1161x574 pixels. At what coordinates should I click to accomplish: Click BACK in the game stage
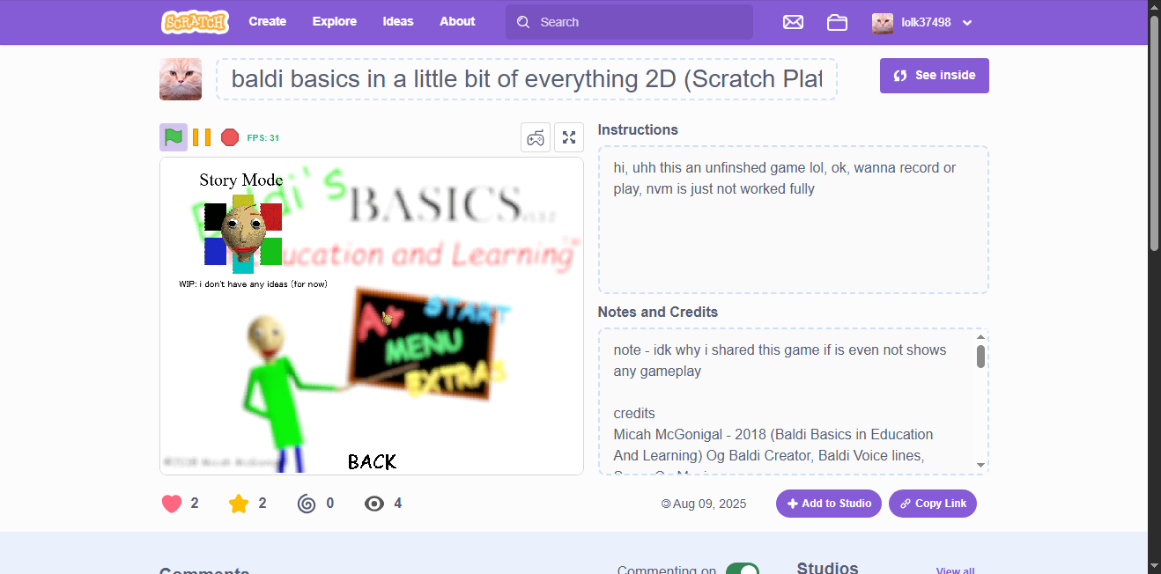372,461
